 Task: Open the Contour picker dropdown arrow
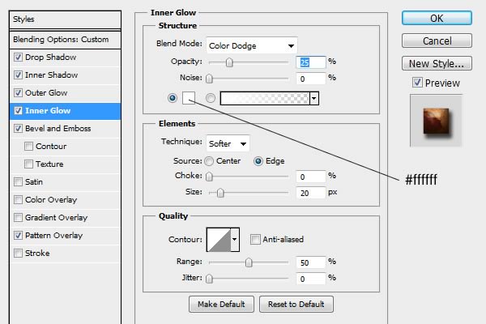[x=235, y=240]
